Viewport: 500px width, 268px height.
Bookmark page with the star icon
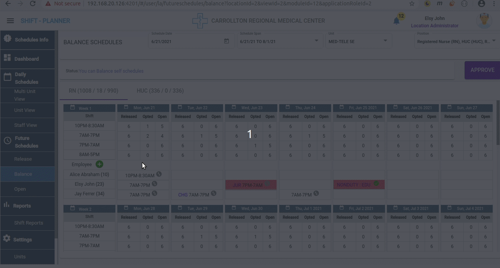412,3
